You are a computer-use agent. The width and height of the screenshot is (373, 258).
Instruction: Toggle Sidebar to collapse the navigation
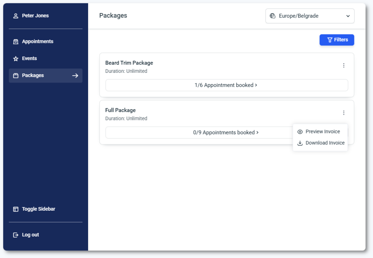(38, 209)
